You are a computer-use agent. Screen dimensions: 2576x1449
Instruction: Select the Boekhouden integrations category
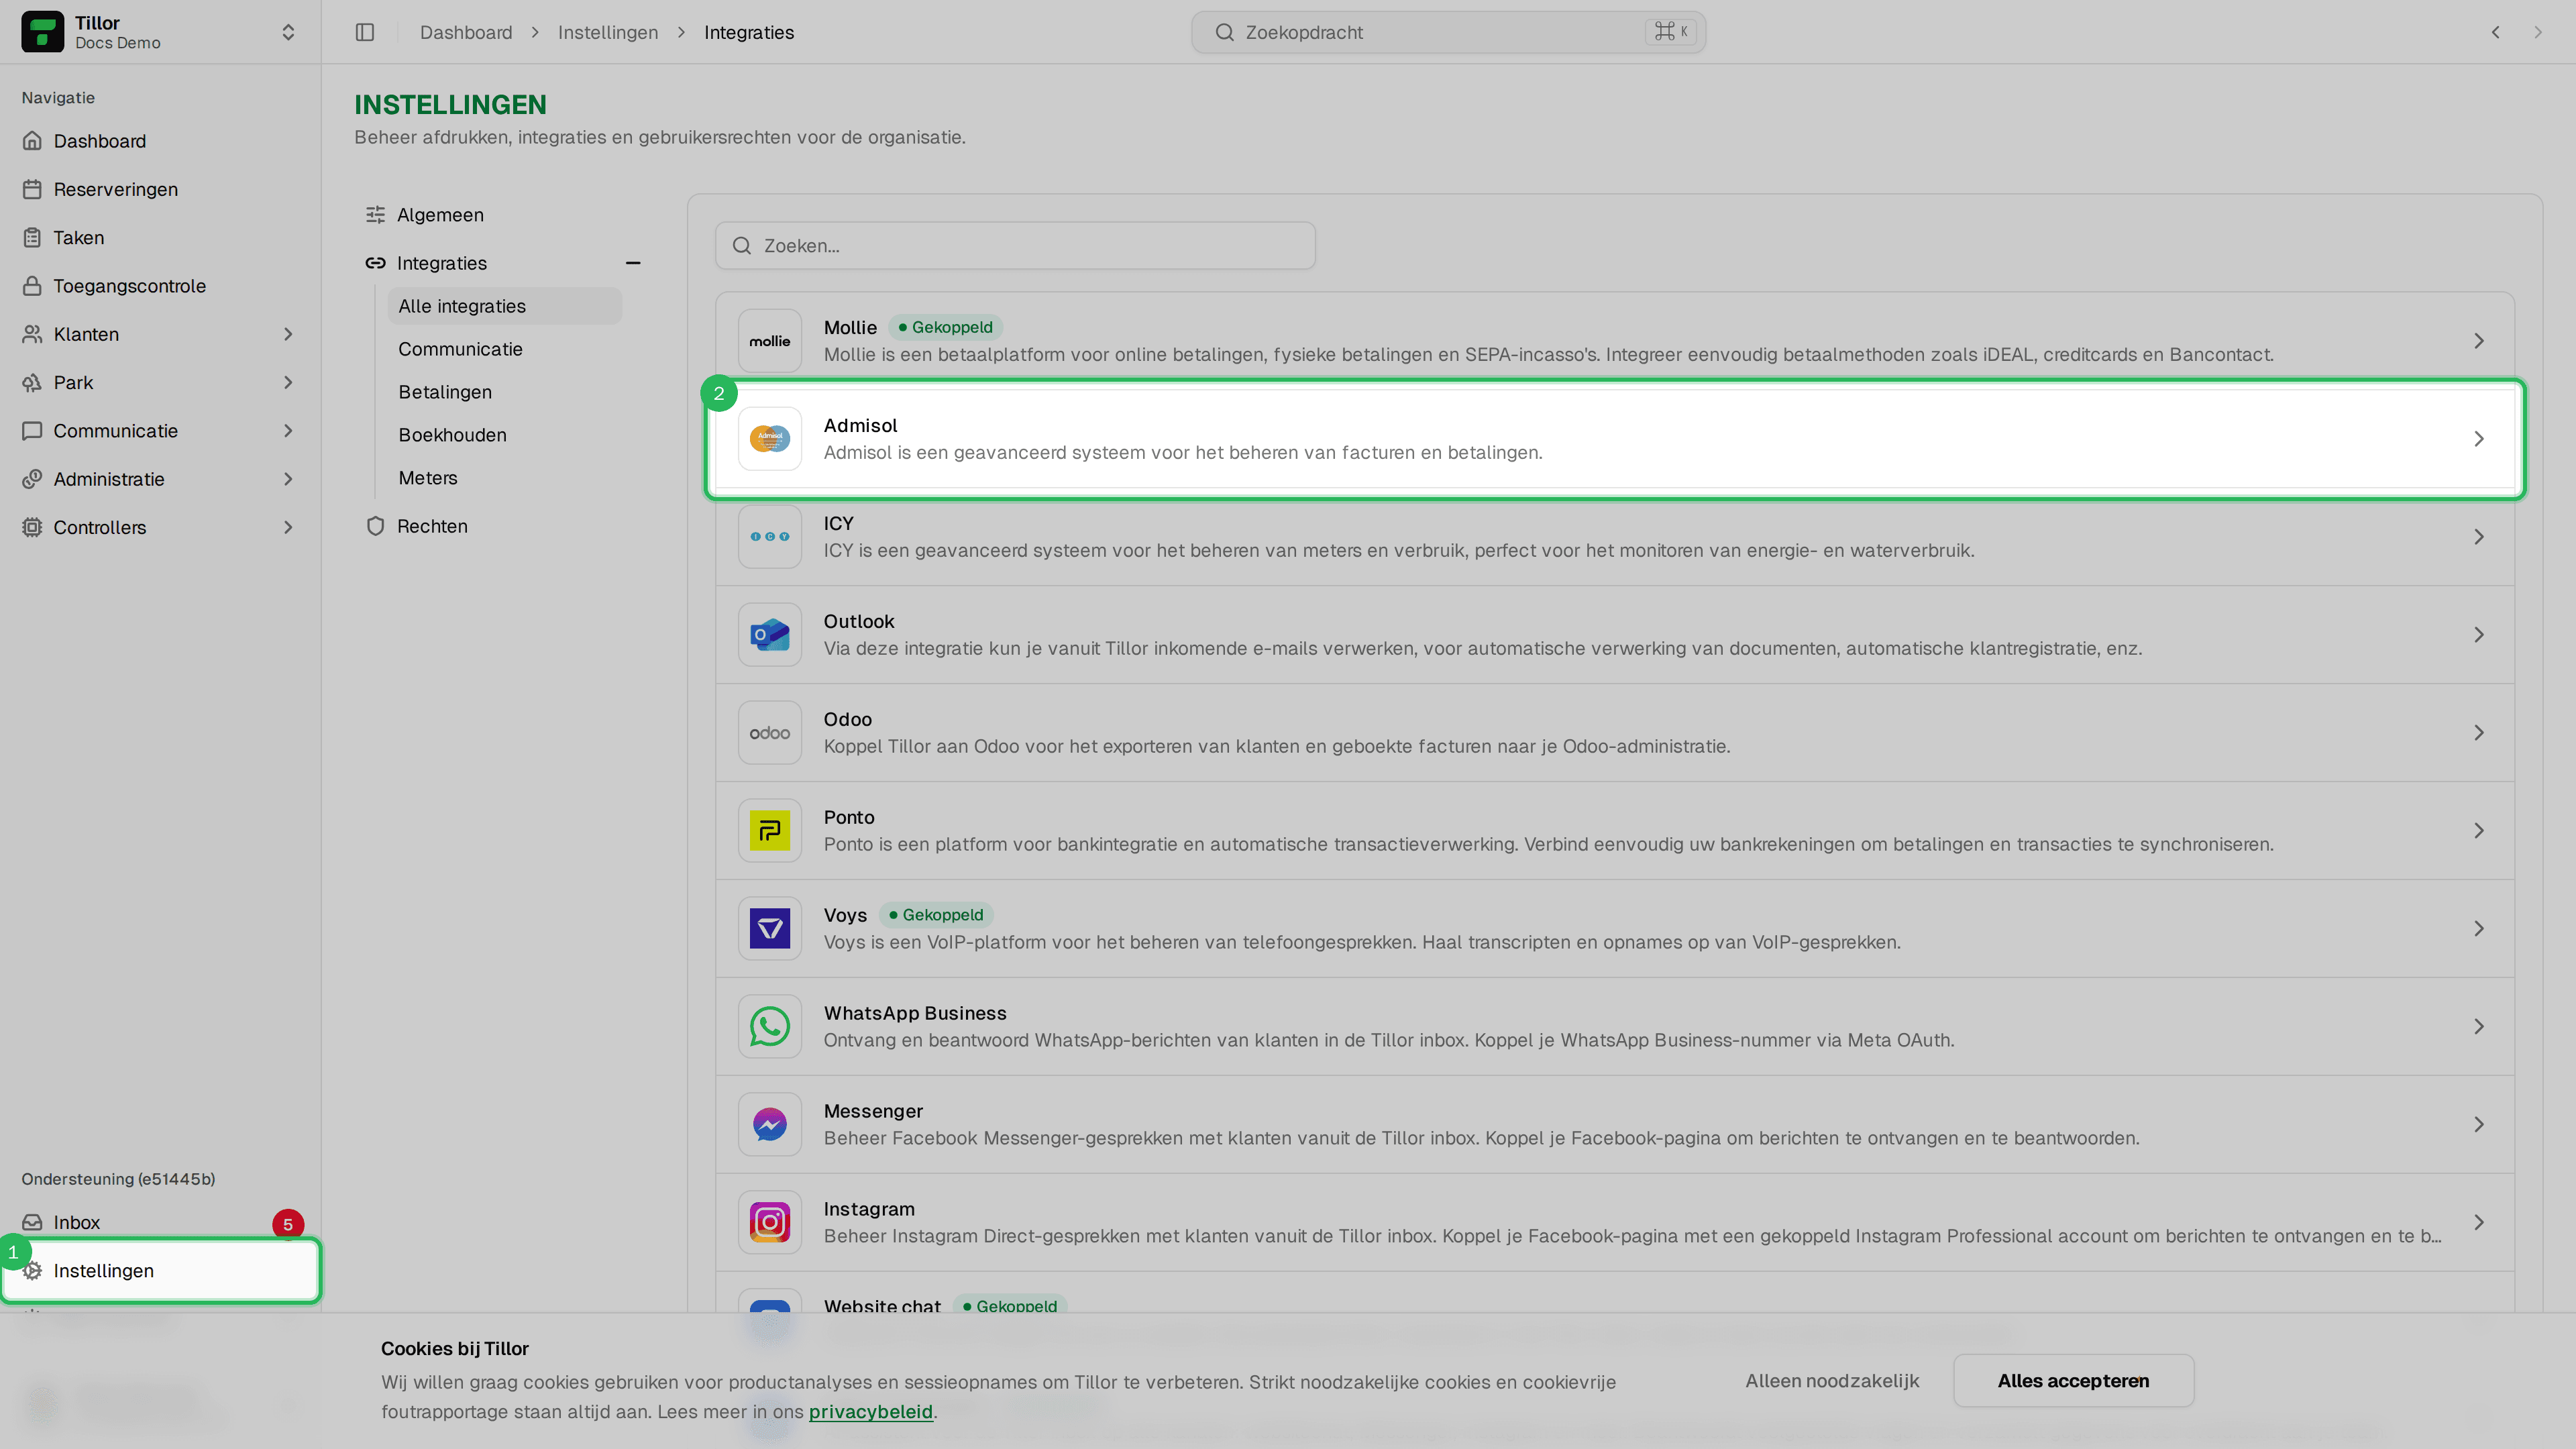(452, 435)
